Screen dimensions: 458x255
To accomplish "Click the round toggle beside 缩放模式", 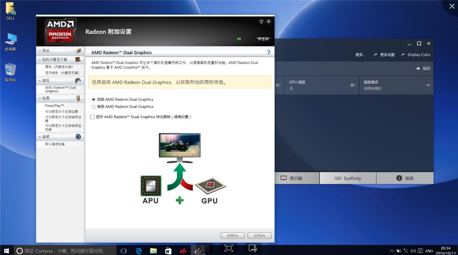I will coord(277,85).
